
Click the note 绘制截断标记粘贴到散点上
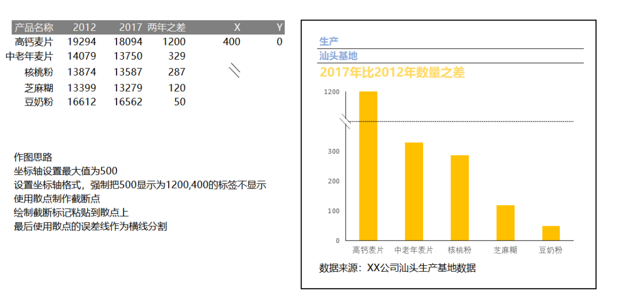tap(71, 213)
